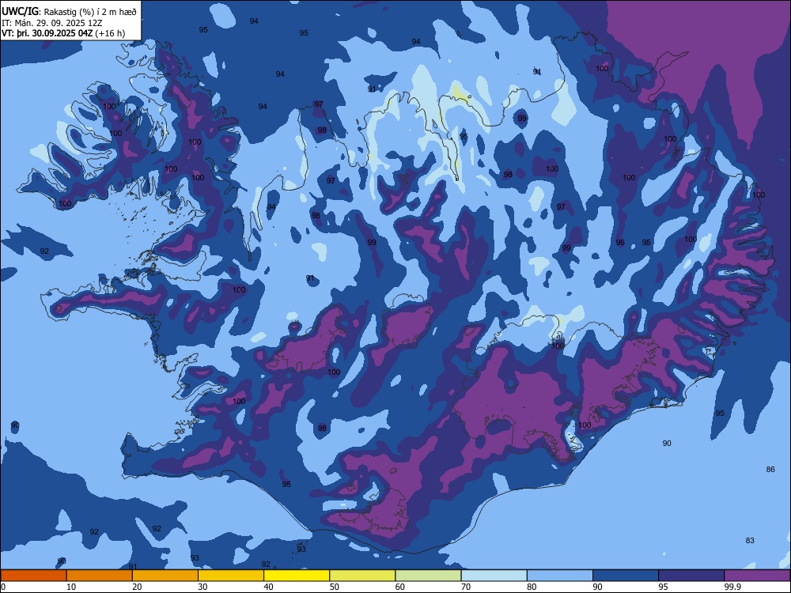Viewport: 791px width, 593px height.
Task: Click the "80" legend tick label
Action: click(x=532, y=587)
